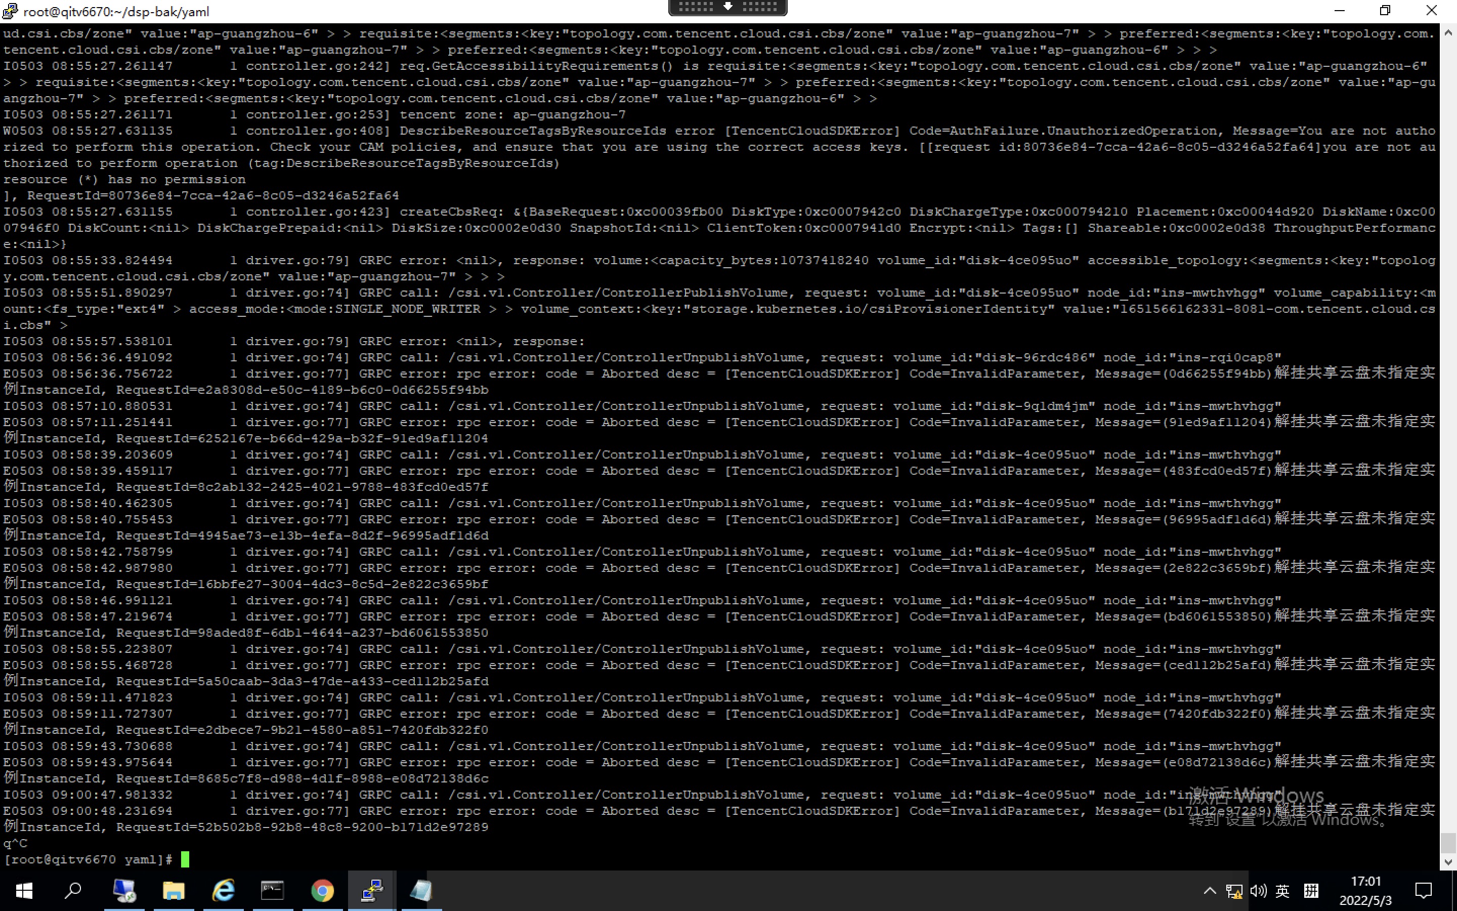This screenshot has height=911, width=1457.
Task: Open File Explorer from the taskbar
Action: [x=174, y=891]
